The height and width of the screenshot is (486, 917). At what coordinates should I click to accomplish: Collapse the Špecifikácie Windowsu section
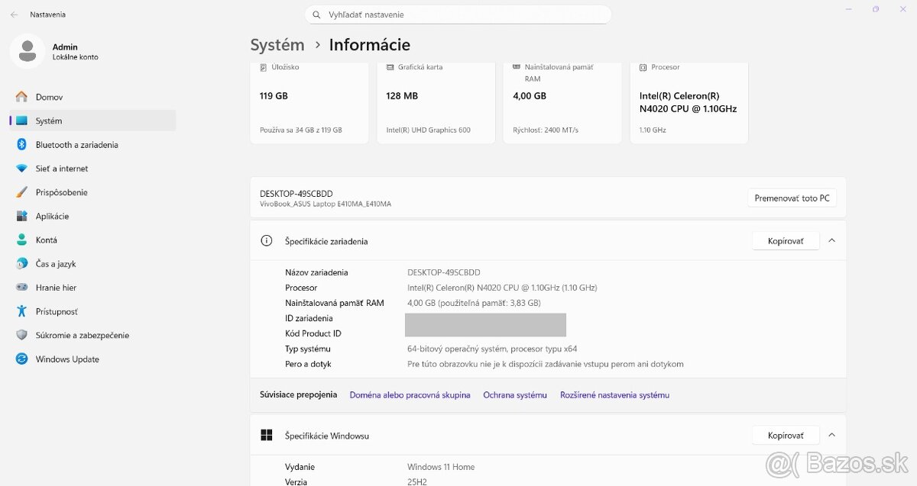click(x=831, y=434)
